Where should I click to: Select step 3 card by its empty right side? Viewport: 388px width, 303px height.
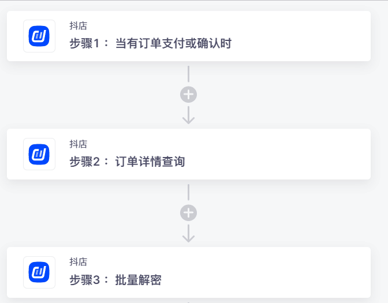click(x=312, y=272)
